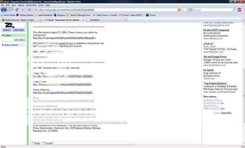Open Terms of Service link ending Dg0Eu
Image resolution: width=245 pixels, height=148 pixels.
[63, 92]
